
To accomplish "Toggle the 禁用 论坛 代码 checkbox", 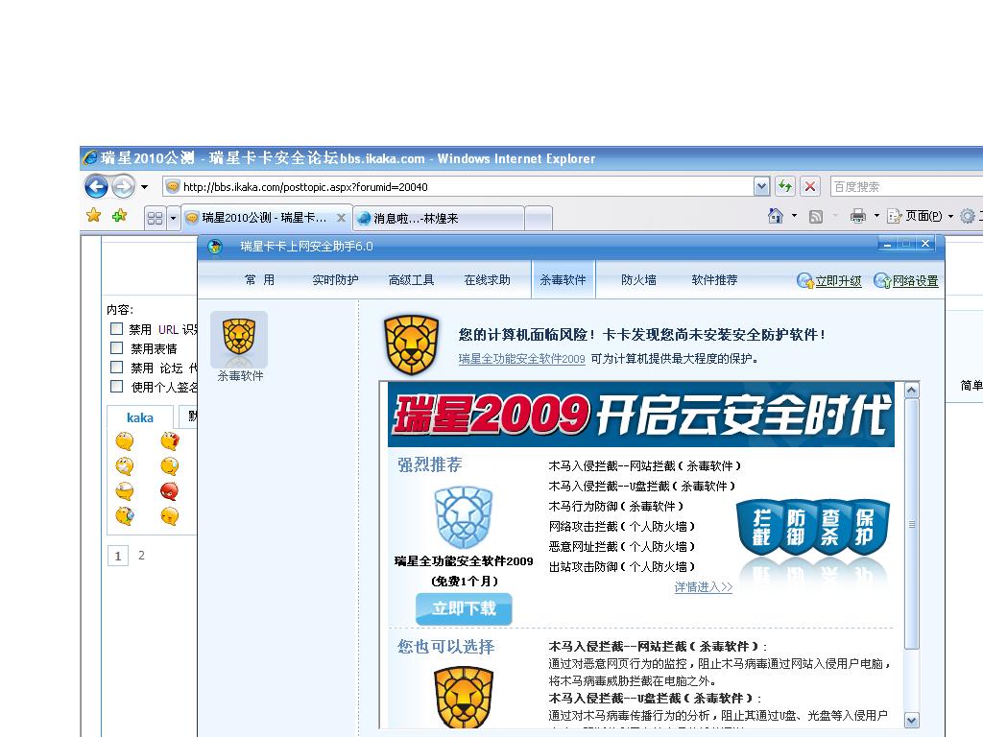I will 116,367.
